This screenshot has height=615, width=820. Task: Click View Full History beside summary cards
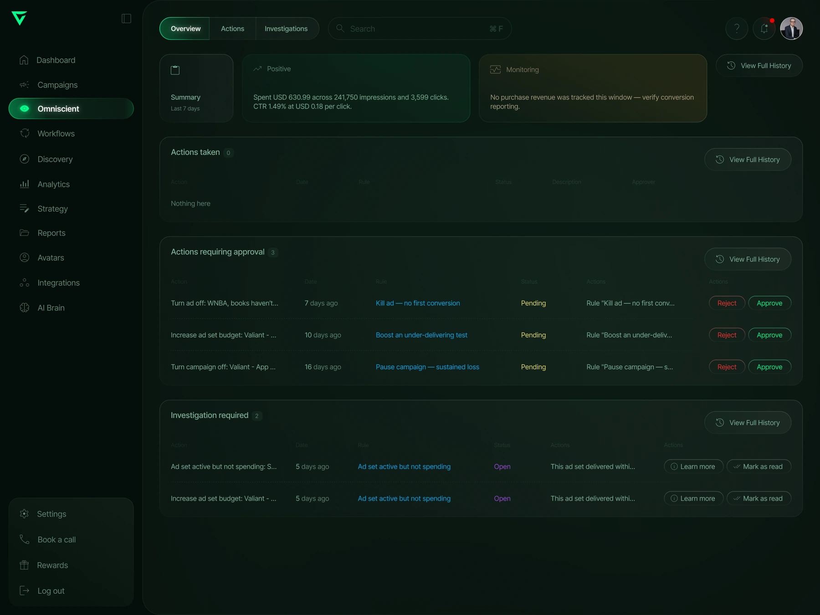(x=759, y=66)
